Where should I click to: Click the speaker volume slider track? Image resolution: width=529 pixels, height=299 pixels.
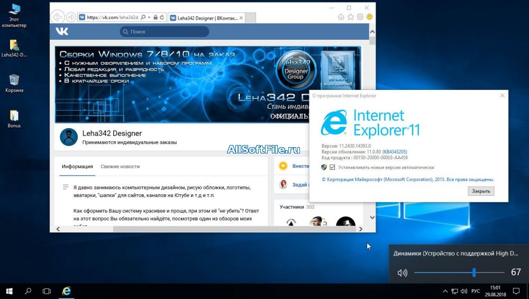tap(444, 273)
